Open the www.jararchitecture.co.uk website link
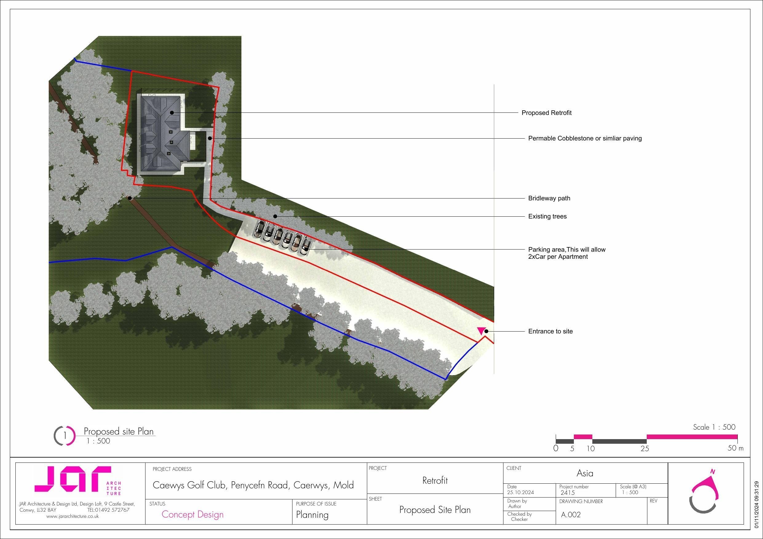Image resolution: width=763 pixels, height=539 pixels. (x=72, y=517)
